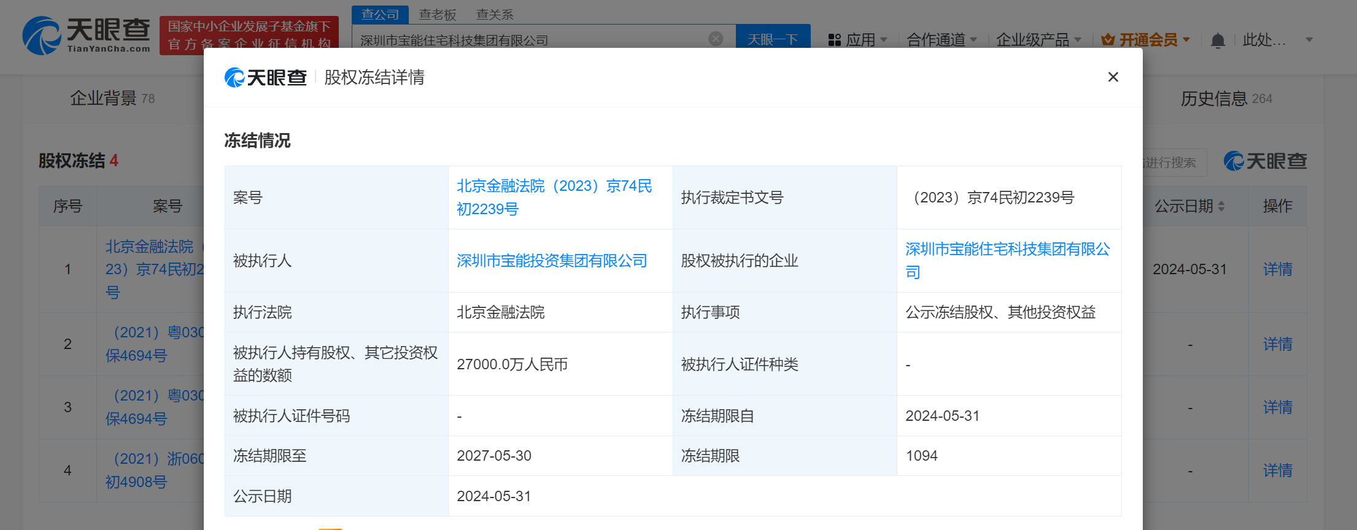
Task: Open 详情 for row 4 in the table
Action: tap(1278, 470)
